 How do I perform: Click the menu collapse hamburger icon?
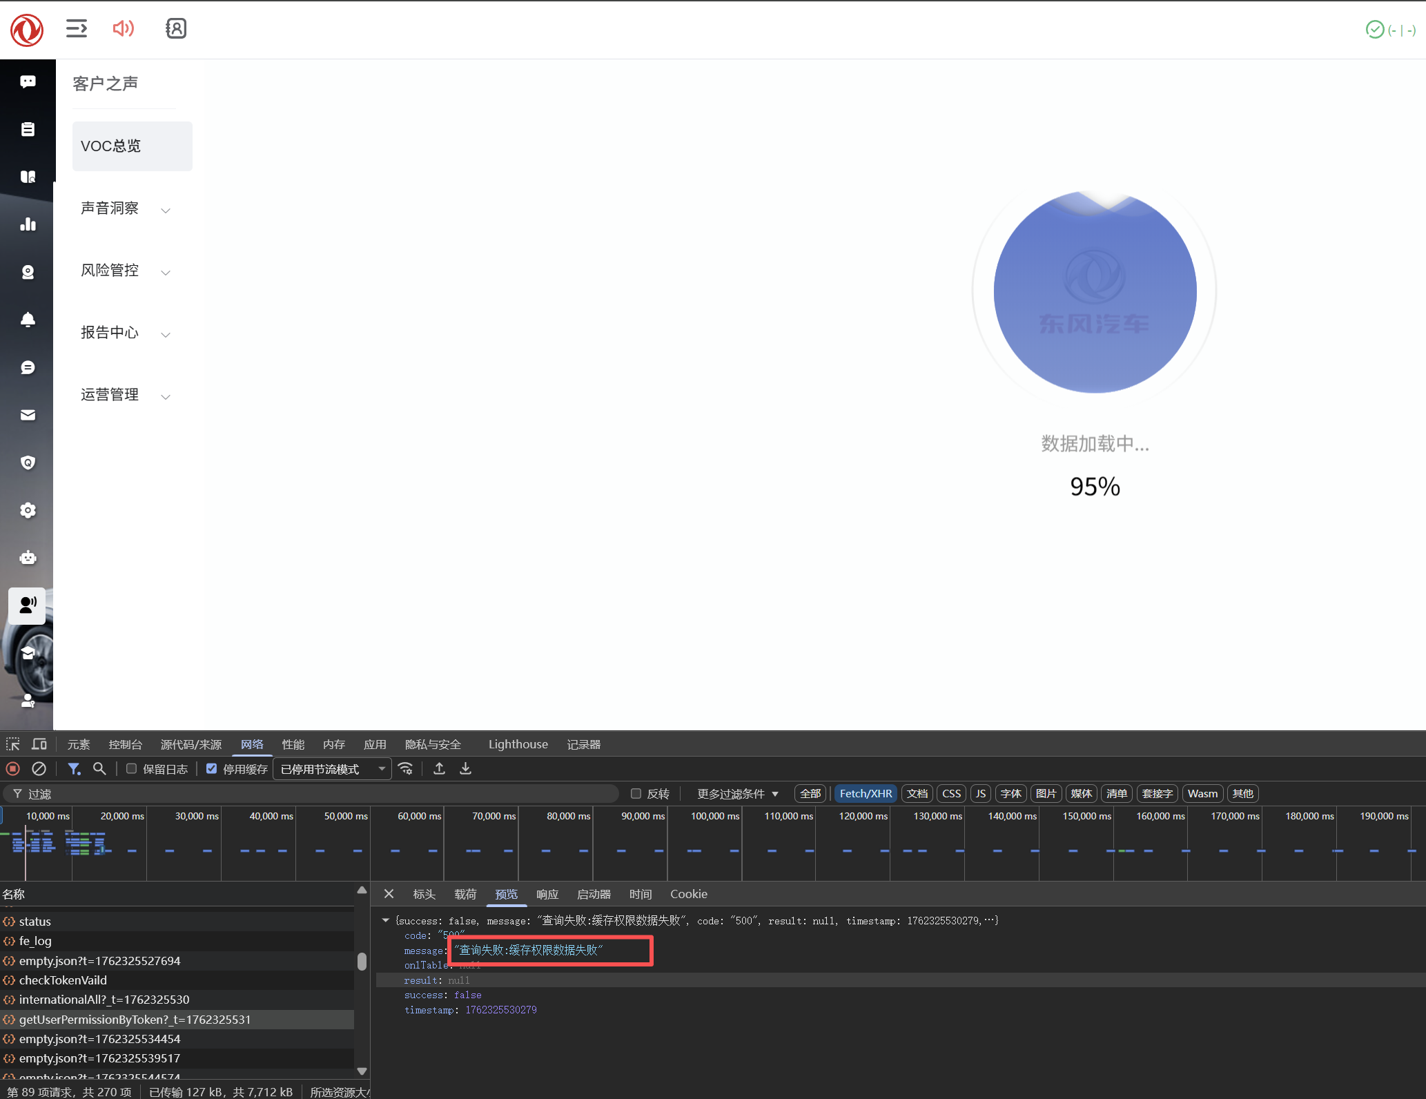[77, 28]
